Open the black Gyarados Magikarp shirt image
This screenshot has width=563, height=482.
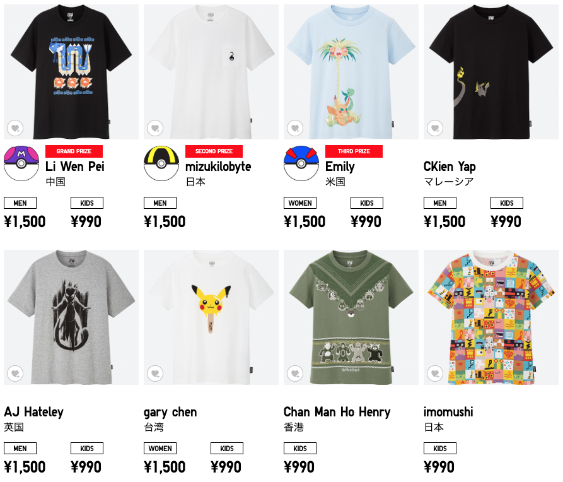71,72
